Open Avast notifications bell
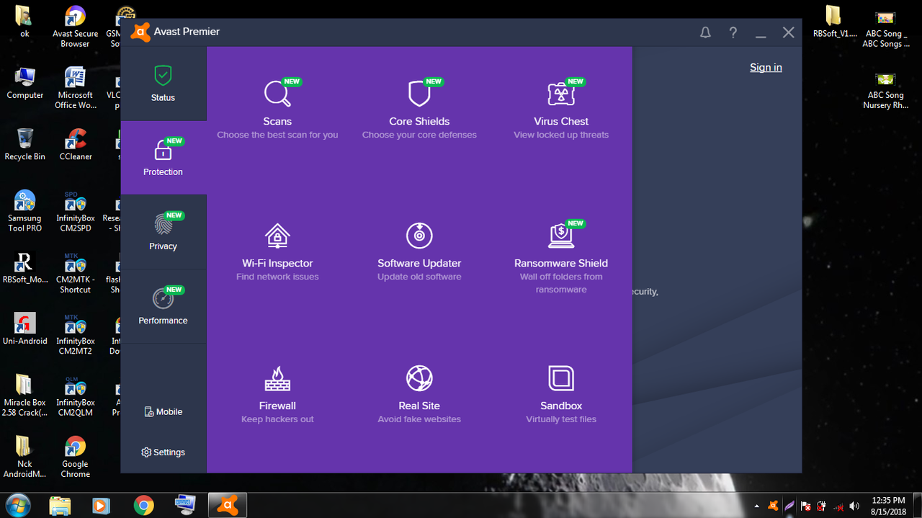Image resolution: width=922 pixels, height=518 pixels. pos(705,32)
